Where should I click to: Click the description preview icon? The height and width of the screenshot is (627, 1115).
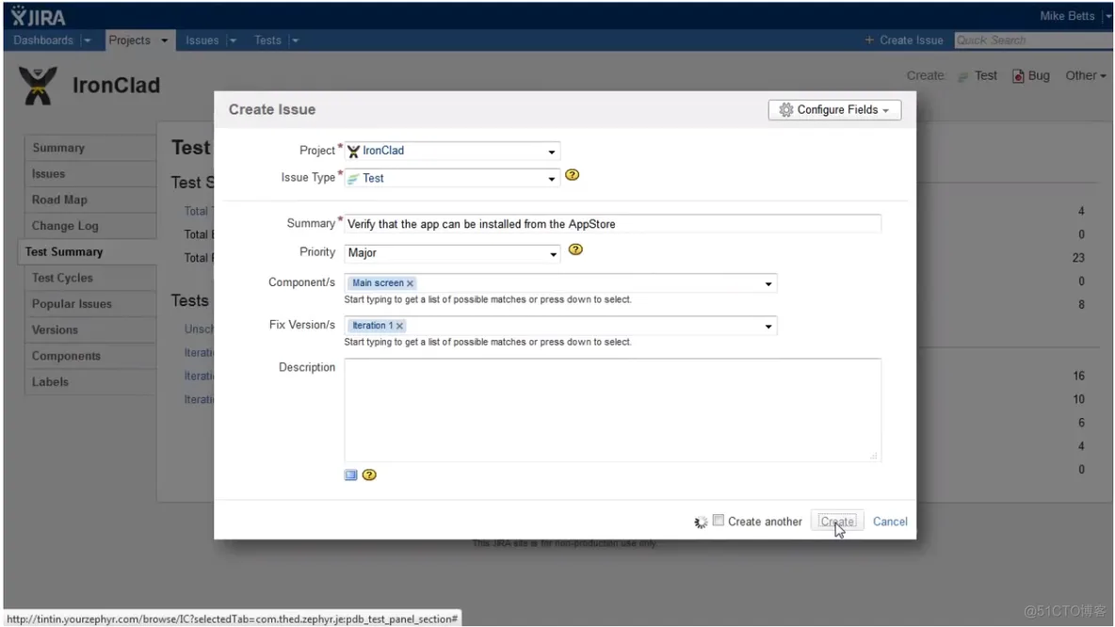click(x=350, y=474)
